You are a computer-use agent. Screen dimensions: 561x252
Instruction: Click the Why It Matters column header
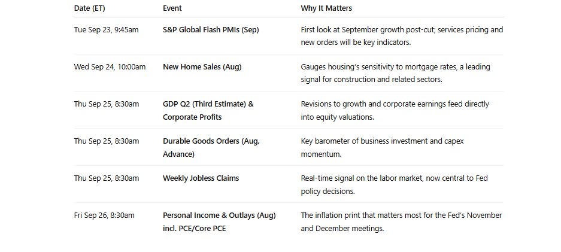(x=326, y=8)
